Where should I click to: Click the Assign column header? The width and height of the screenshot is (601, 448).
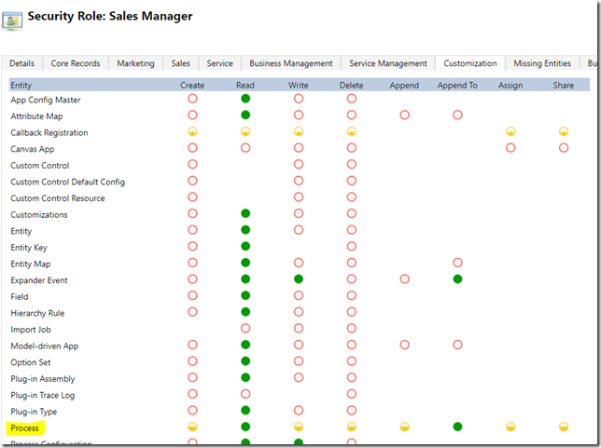click(510, 86)
